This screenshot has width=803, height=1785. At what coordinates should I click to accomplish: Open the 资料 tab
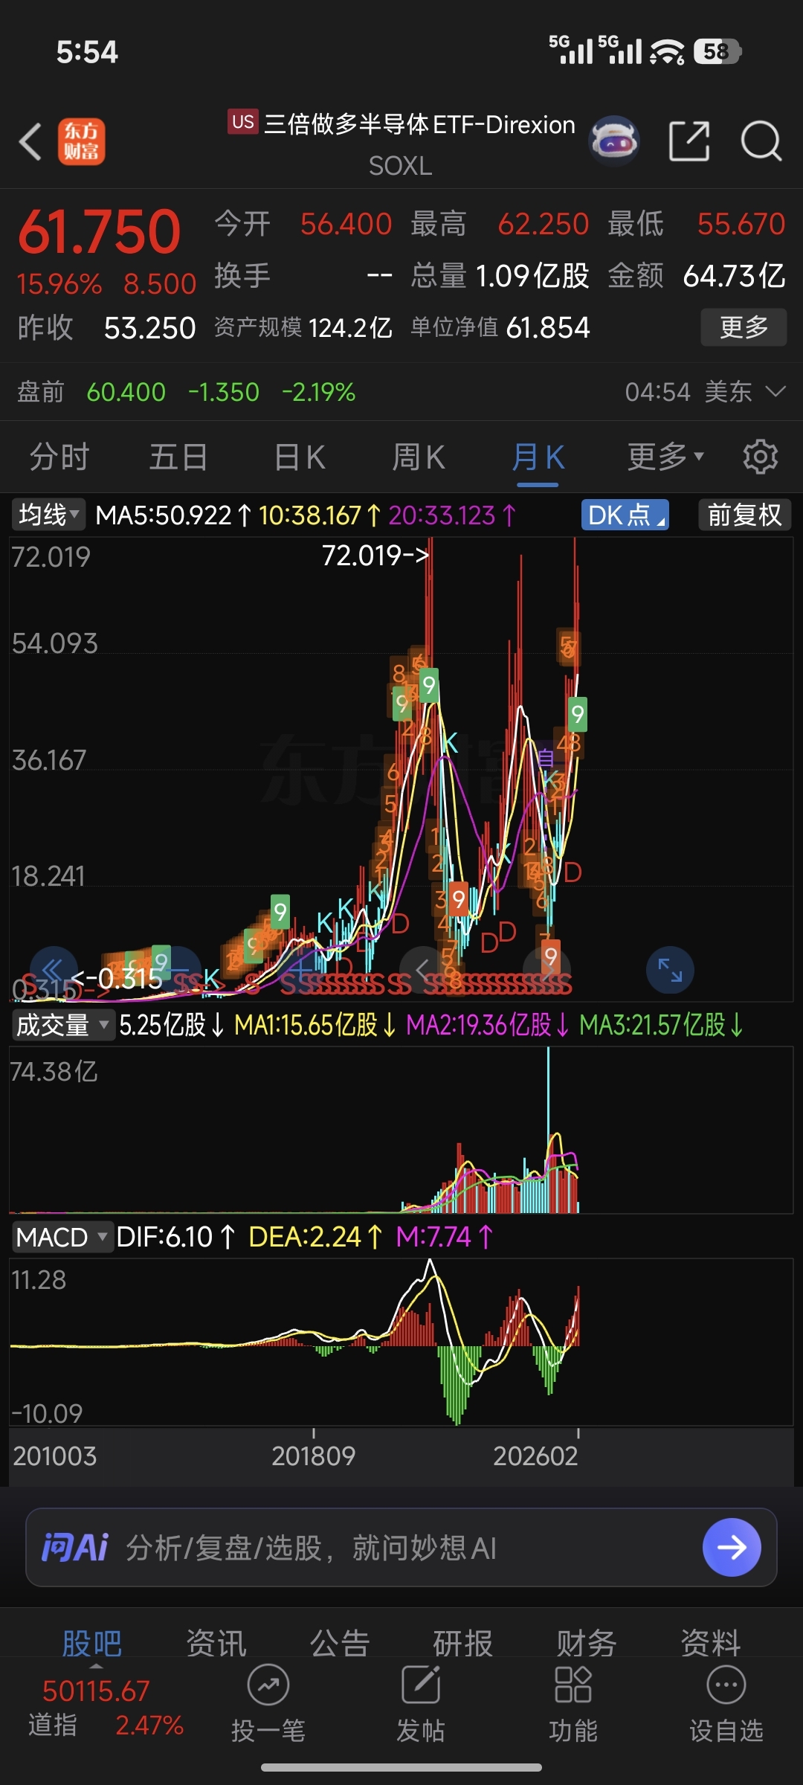(711, 1644)
